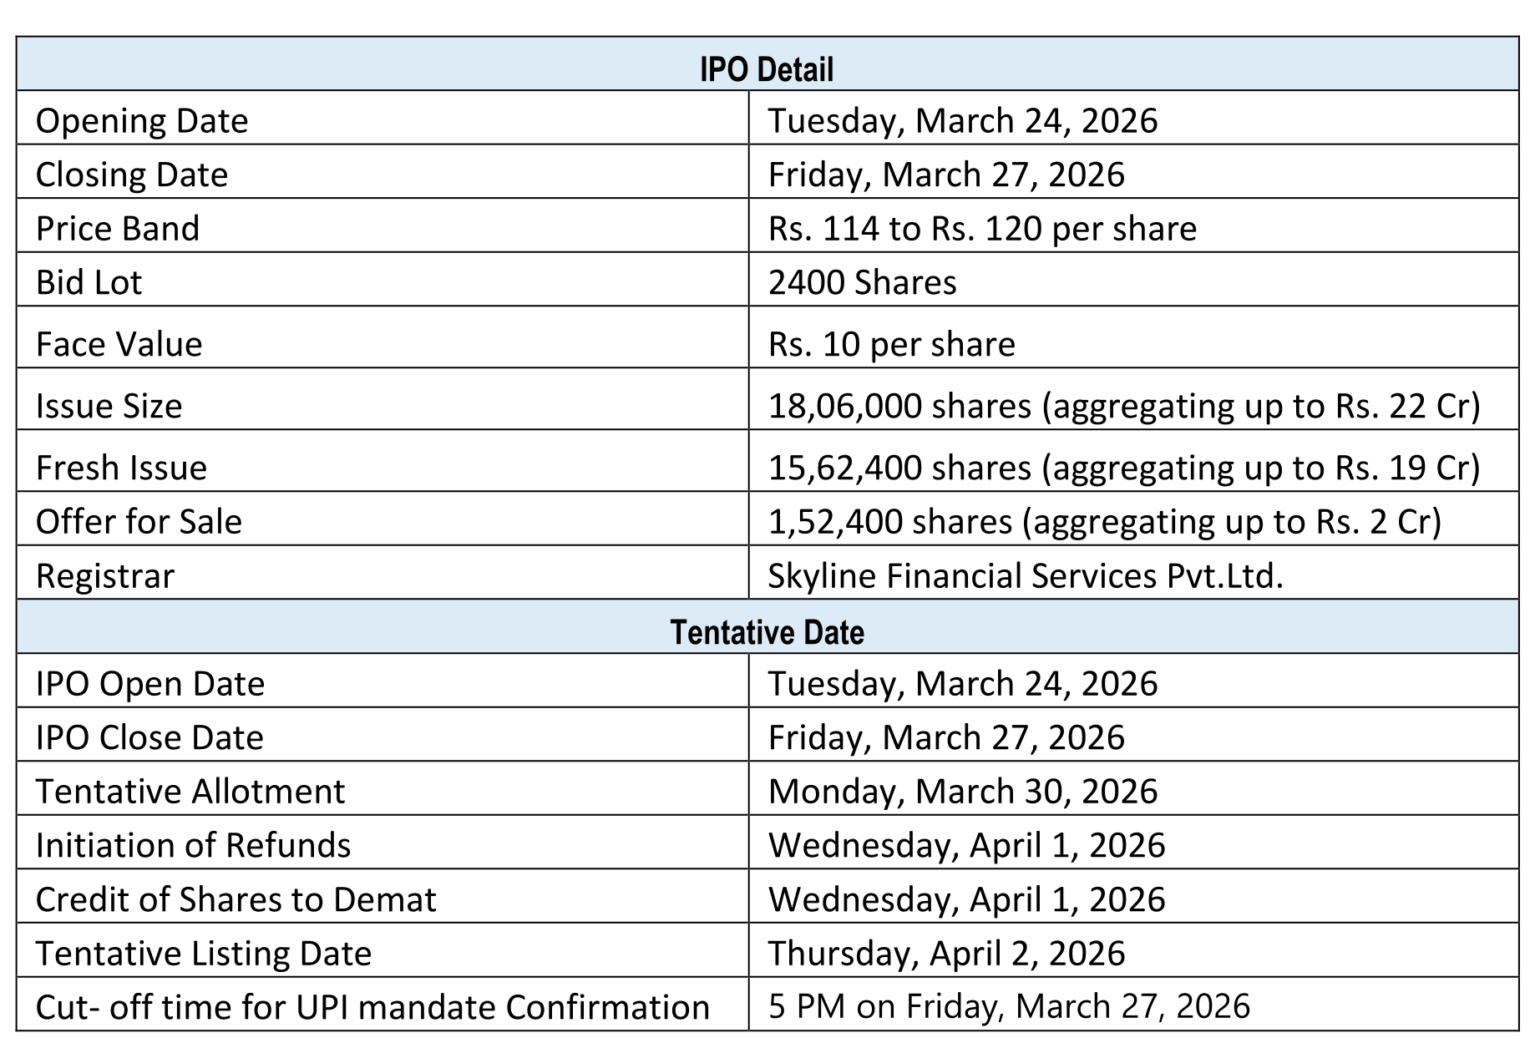
Task: Click the Thursday, April 2, 2026 listing date
Action: coord(946,954)
